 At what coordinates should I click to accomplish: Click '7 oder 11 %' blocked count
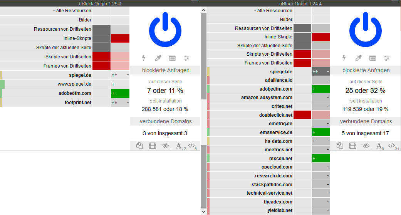[165, 91]
